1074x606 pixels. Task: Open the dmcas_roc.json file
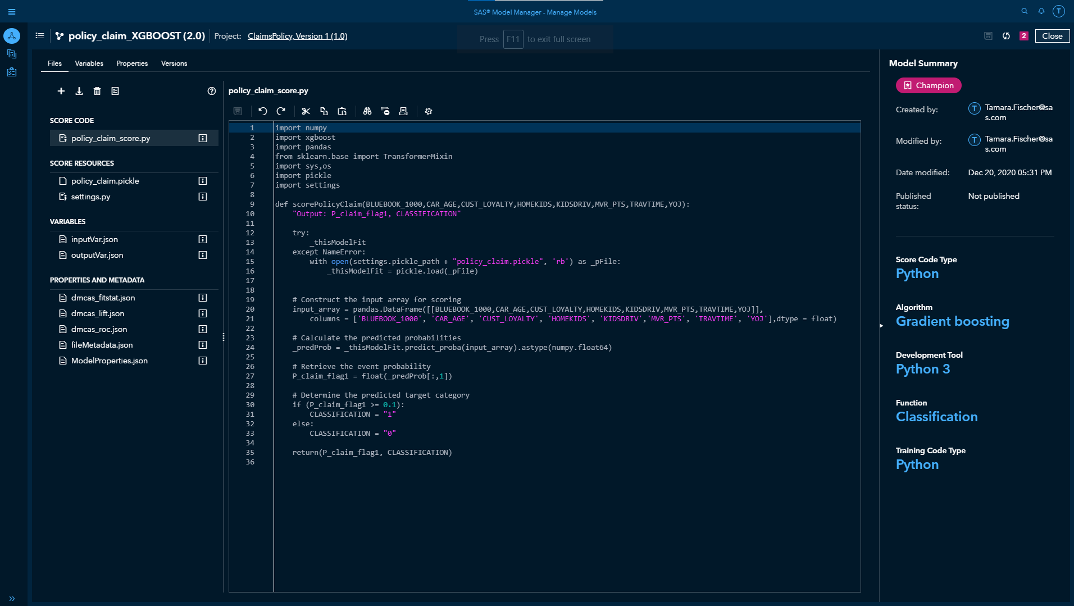point(99,329)
